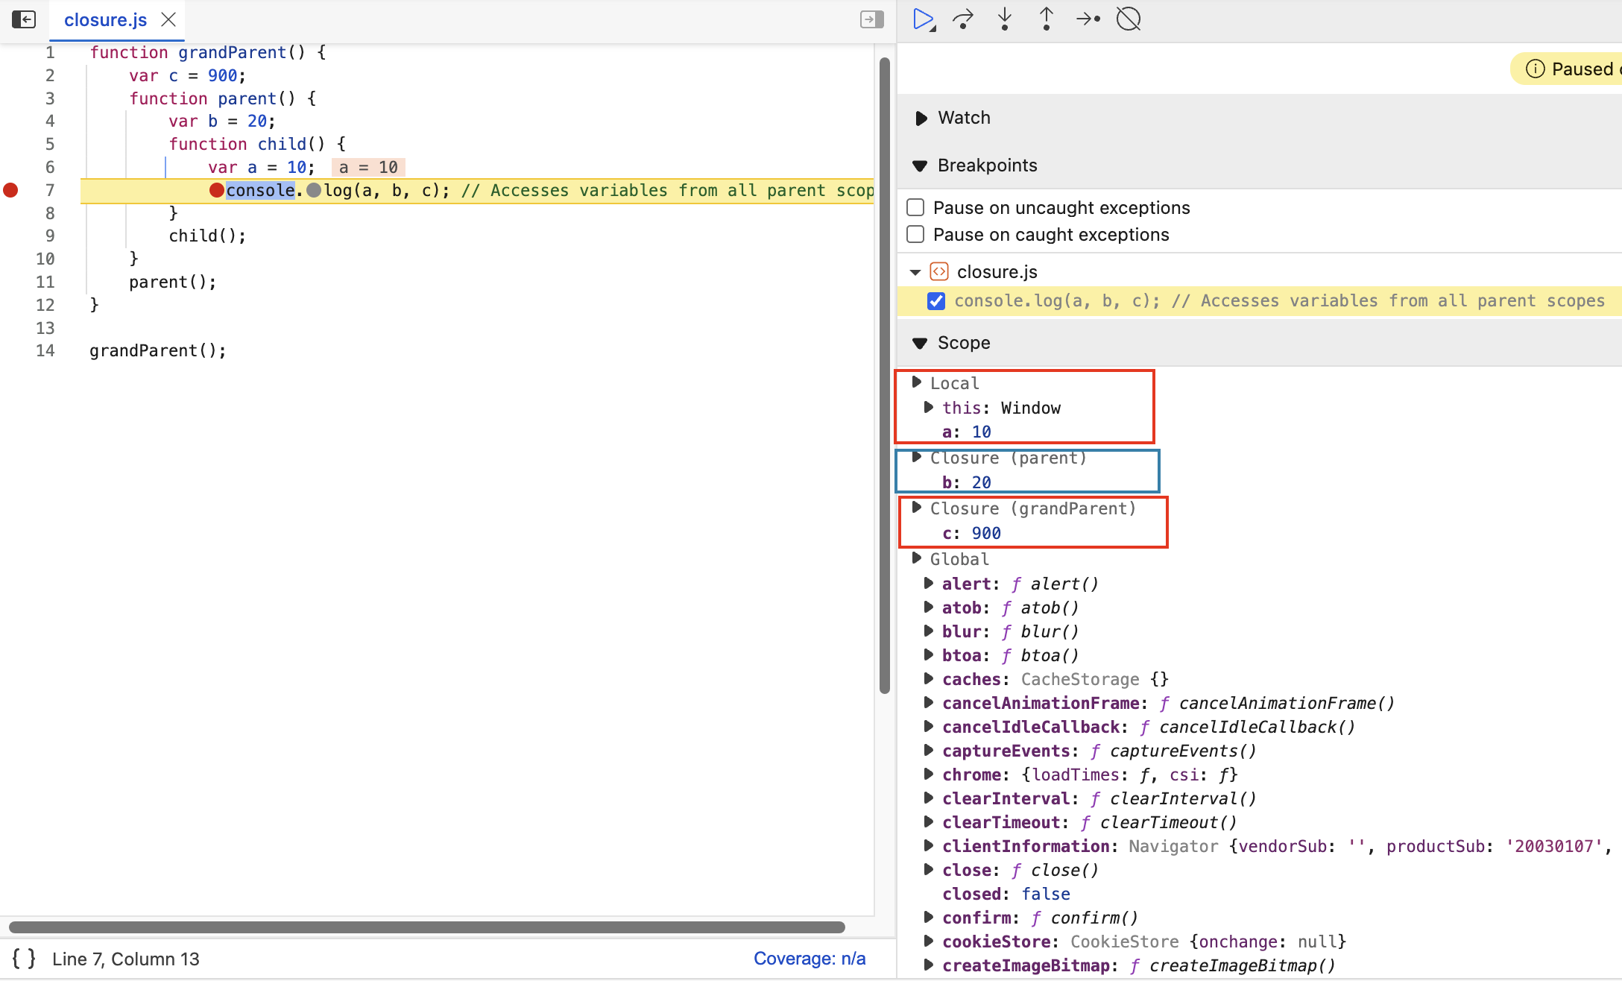Enable Pause on uncaught exceptions
The height and width of the screenshot is (981, 1622).
pyautogui.click(x=915, y=207)
